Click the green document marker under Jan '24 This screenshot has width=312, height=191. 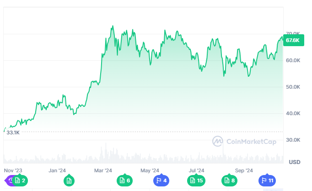point(69,180)
